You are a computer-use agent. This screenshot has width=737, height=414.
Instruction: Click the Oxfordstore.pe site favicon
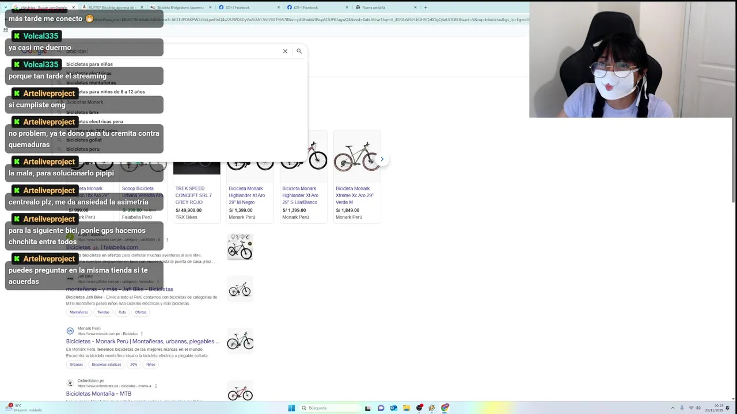click(70, 383)
